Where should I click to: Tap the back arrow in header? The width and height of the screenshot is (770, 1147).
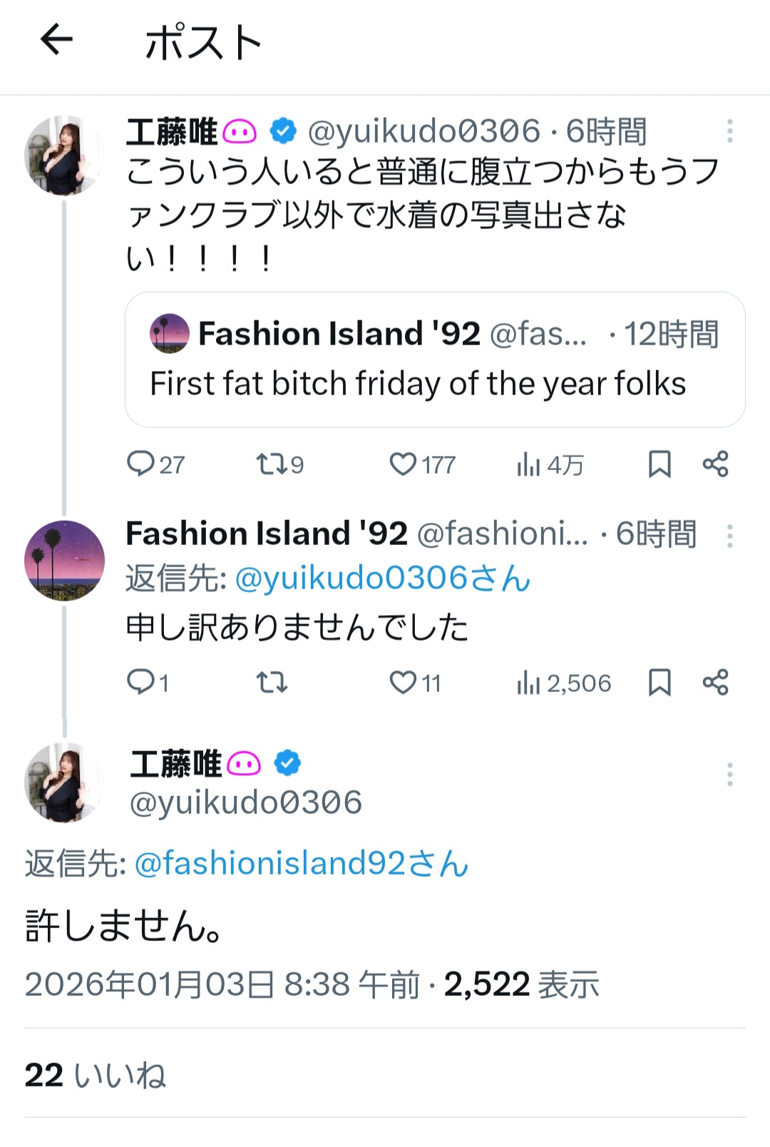pos(56,39)
